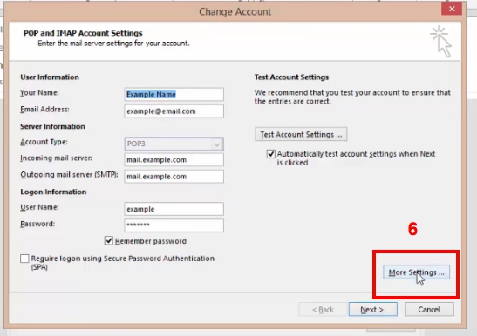Click the Logon Information section label
Viewport: 477px width, 336px height.
click(x=53, y=192)
